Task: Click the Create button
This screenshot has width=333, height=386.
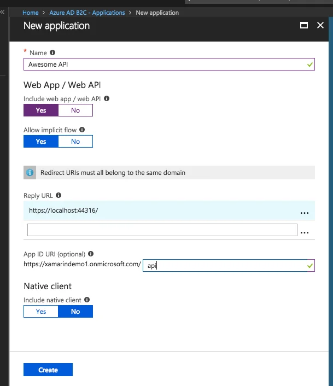Action: coord(48,370)
